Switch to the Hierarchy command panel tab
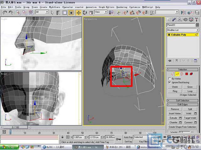The image size is (201, 150). click(180, 20)
